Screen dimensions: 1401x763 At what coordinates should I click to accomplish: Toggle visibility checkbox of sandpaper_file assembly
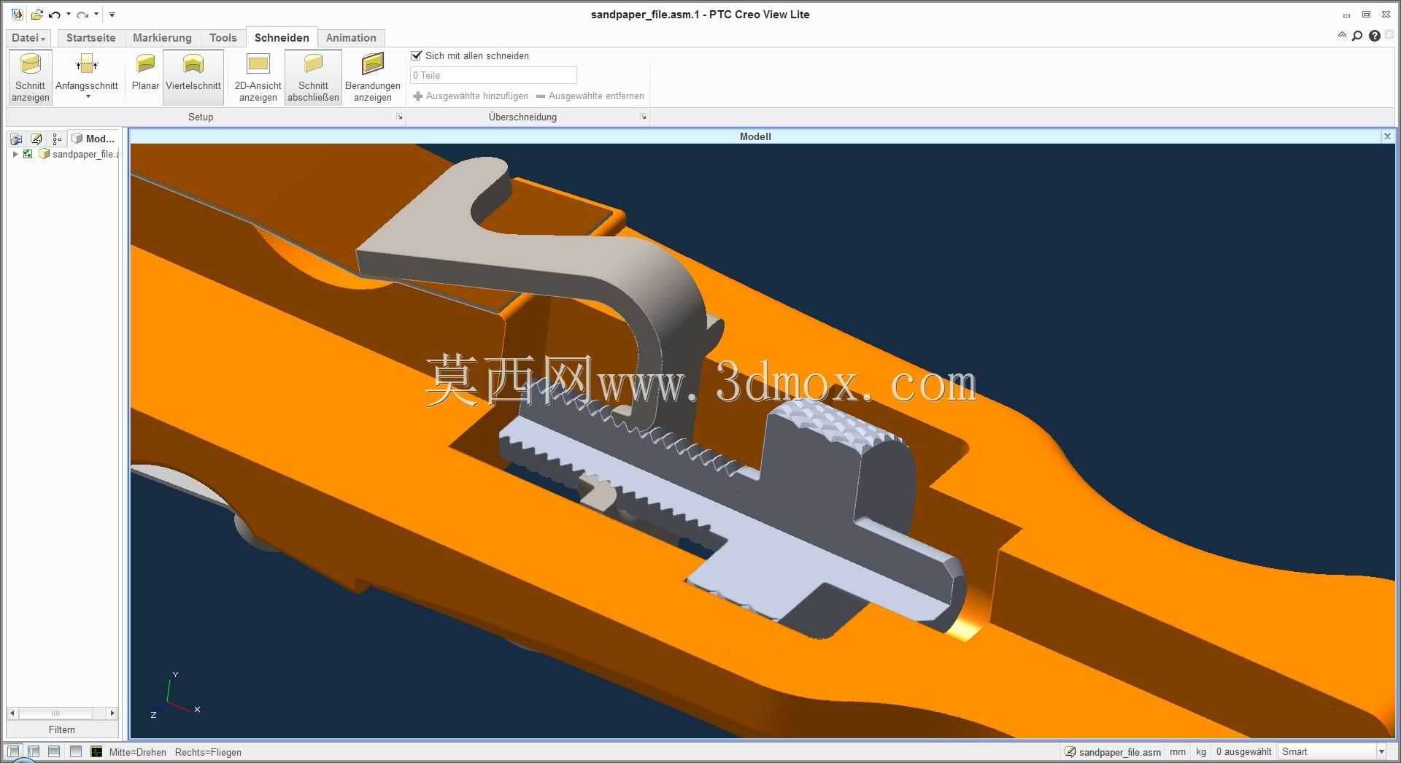pos(28,154)
